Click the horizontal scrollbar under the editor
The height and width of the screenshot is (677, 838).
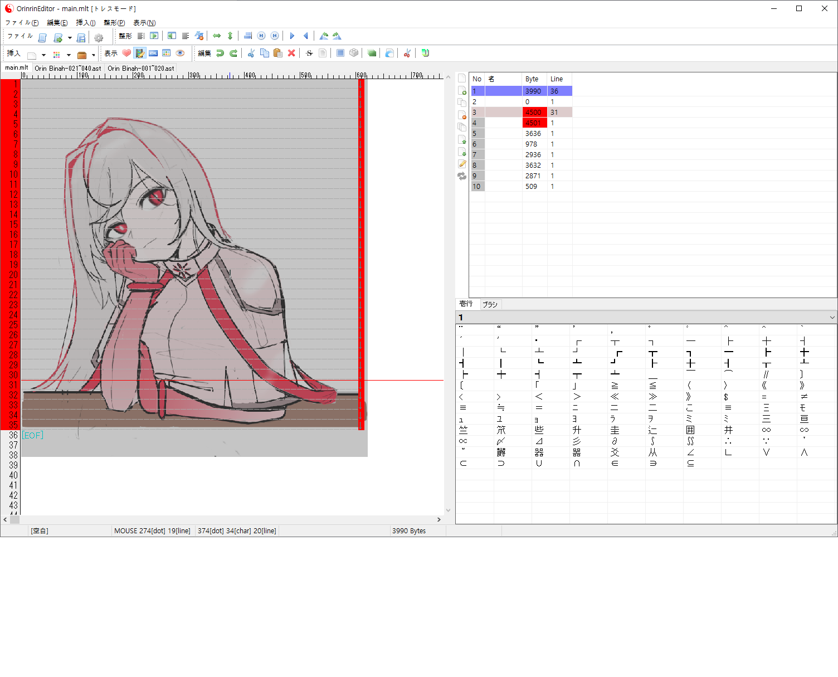tap(223, 519)
